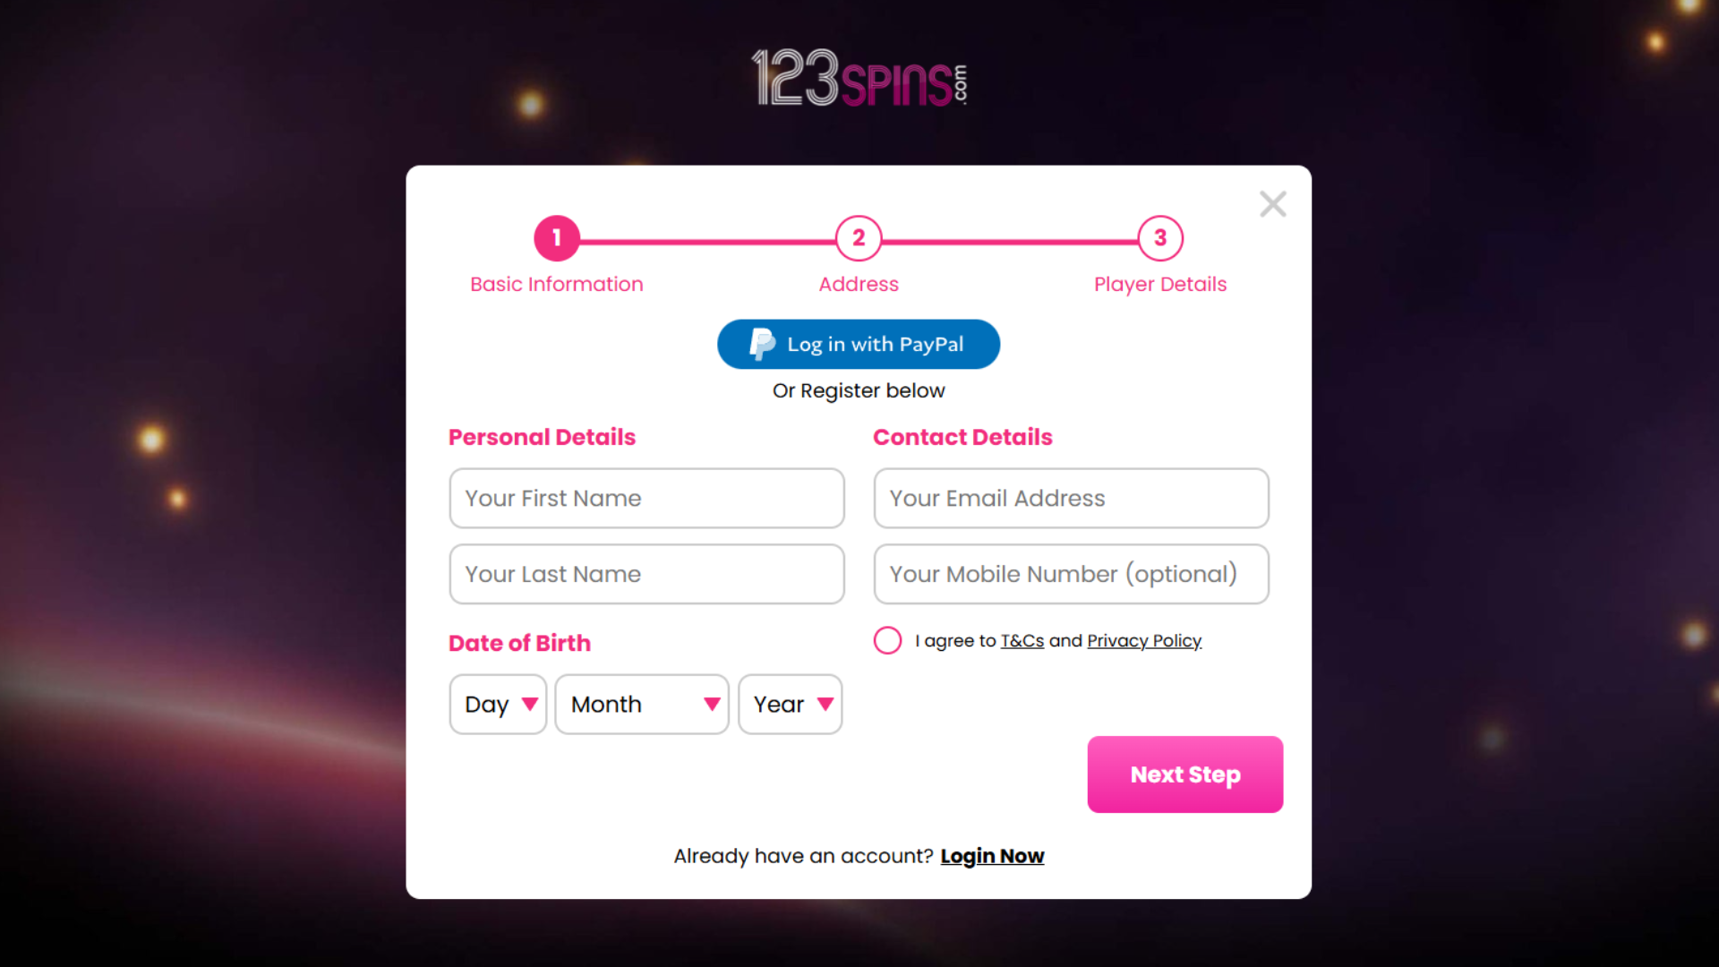The image size is (1719, 967).
Task: Click the Login Now link
Action: click(x=992, y=856)
